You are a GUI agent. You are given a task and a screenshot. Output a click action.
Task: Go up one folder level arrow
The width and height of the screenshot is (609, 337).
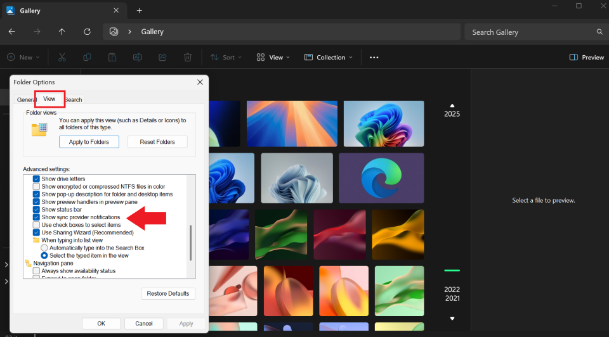pos(62,32)
